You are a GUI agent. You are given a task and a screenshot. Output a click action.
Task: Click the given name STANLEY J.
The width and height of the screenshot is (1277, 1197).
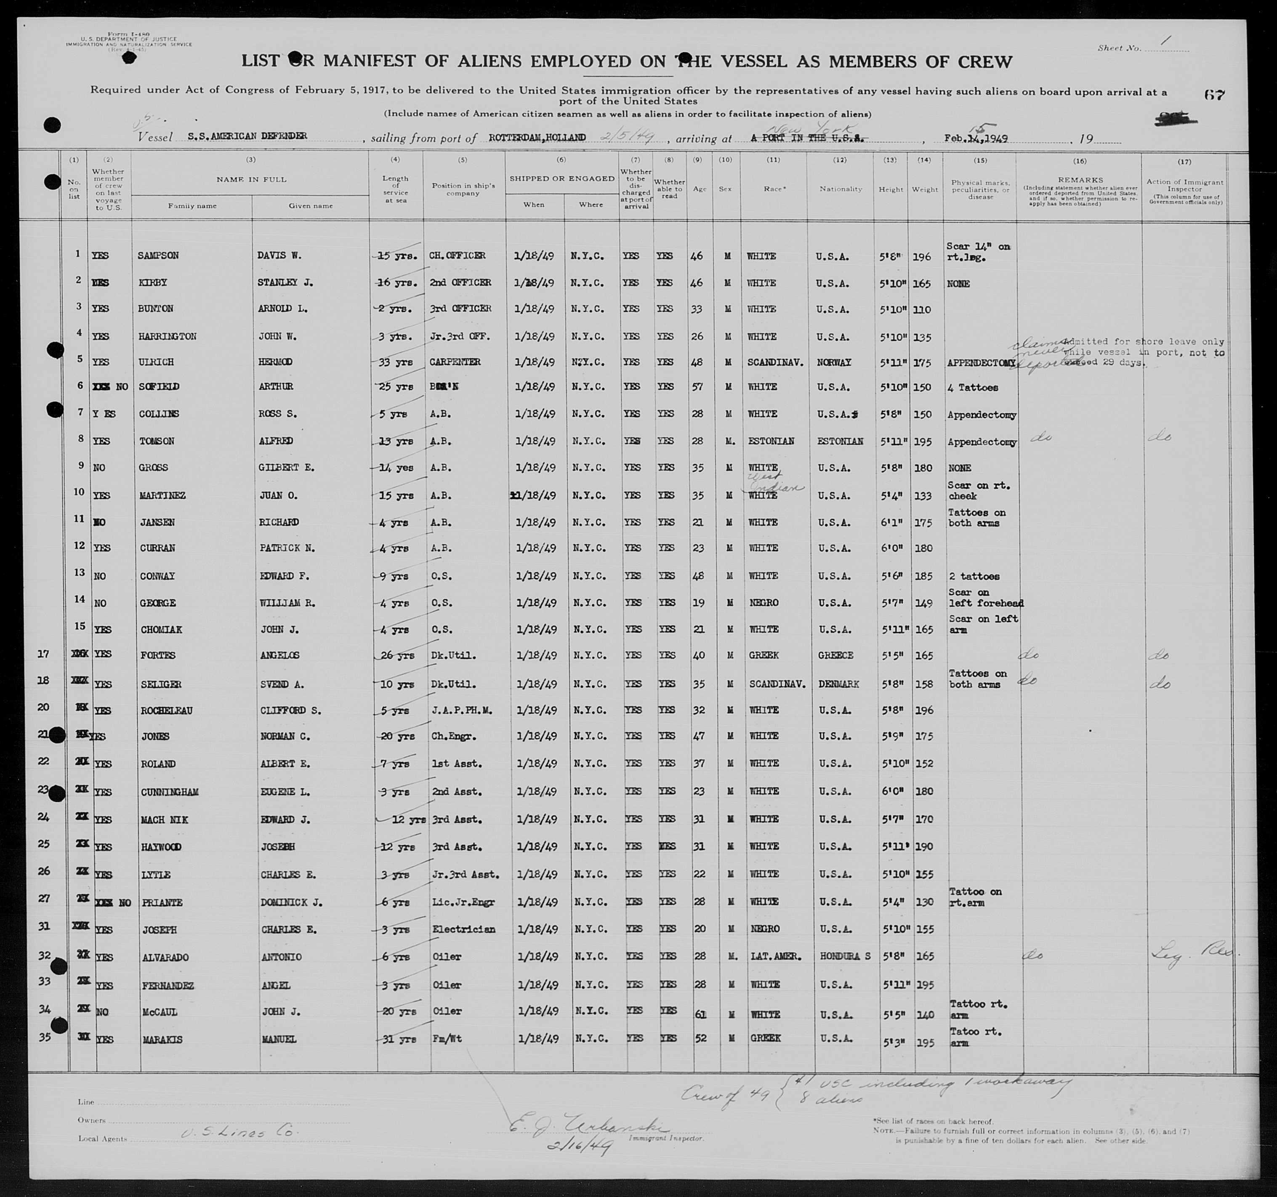coord(285,282)
